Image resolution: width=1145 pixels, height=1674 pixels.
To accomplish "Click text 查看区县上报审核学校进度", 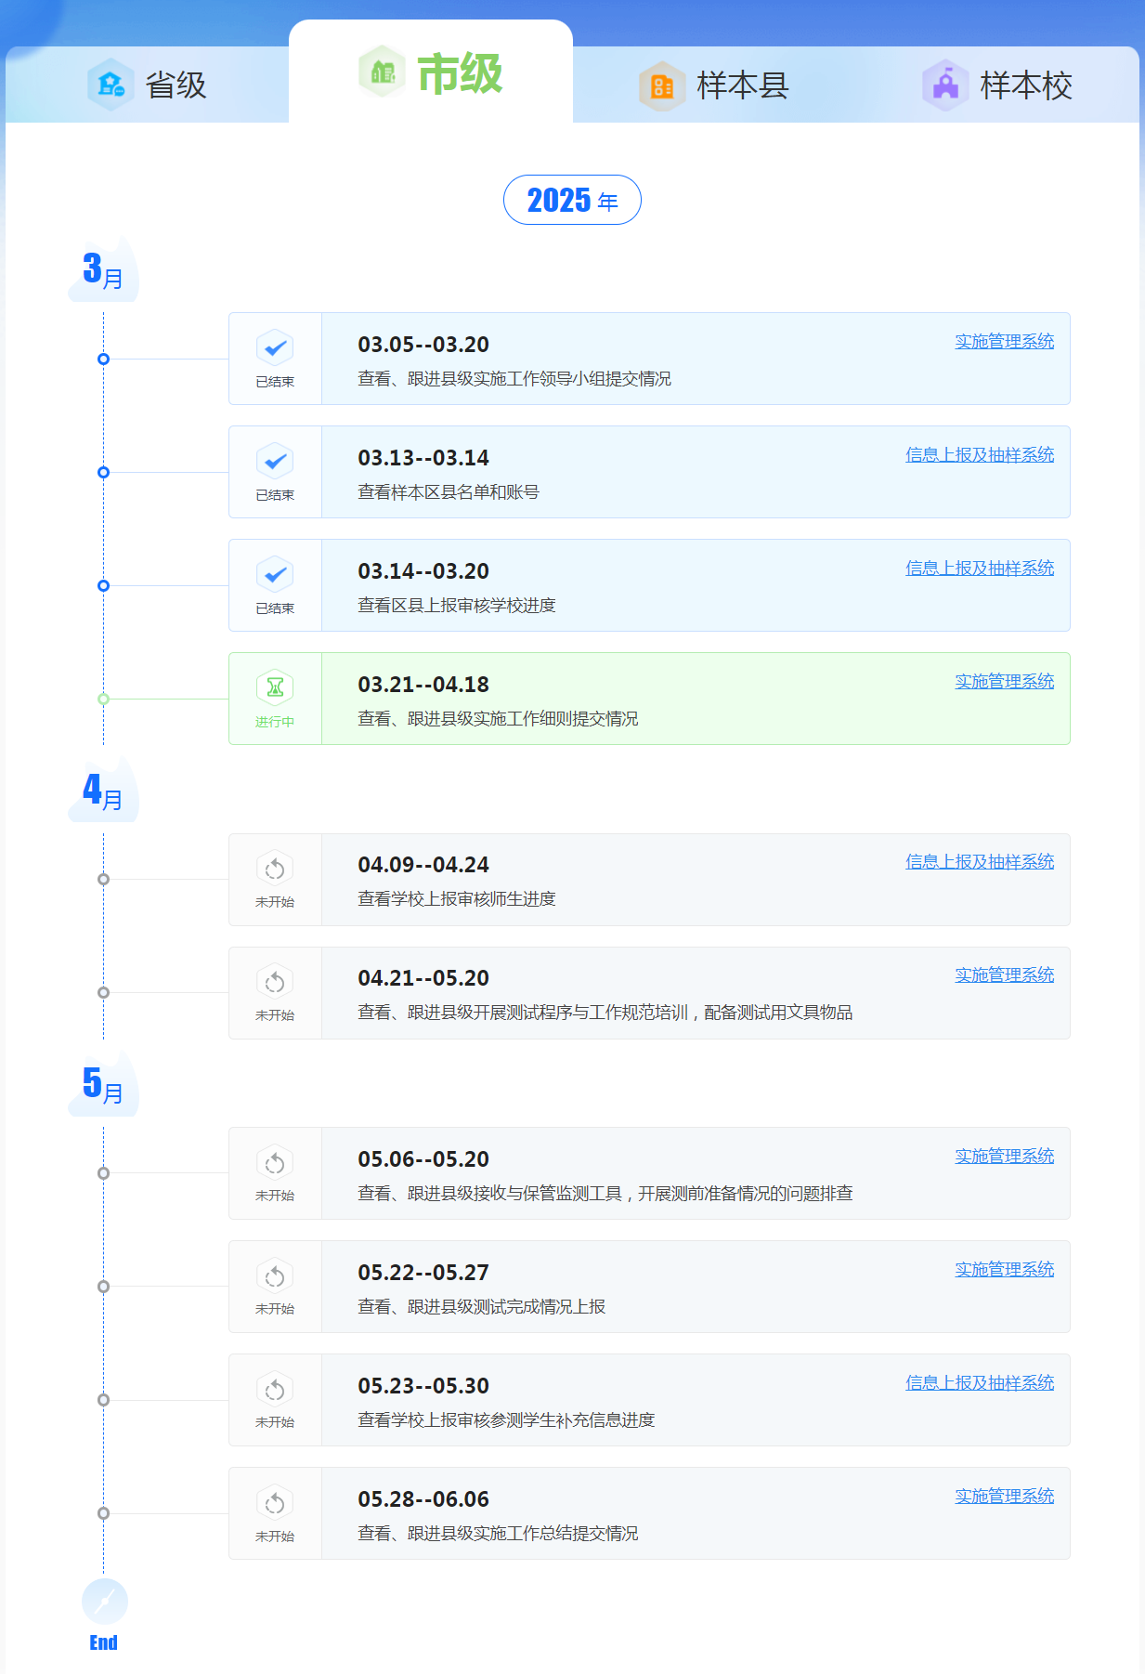I will tap(457, 606).
